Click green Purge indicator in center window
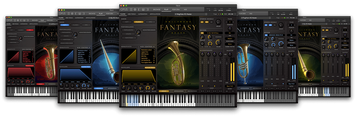This screenshot has height=117, width=356. pos(222,14)
